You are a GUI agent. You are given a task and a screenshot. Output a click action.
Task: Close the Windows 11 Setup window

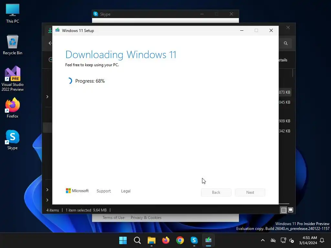(271, 30)
